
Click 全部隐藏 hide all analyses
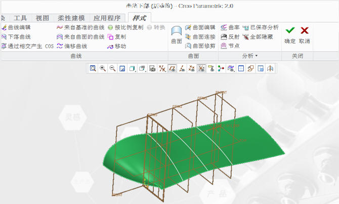258,37
